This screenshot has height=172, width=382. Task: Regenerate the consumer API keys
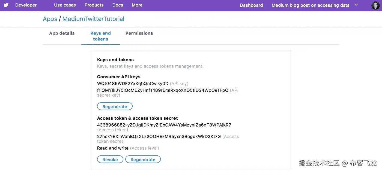[x=115, y=106]
